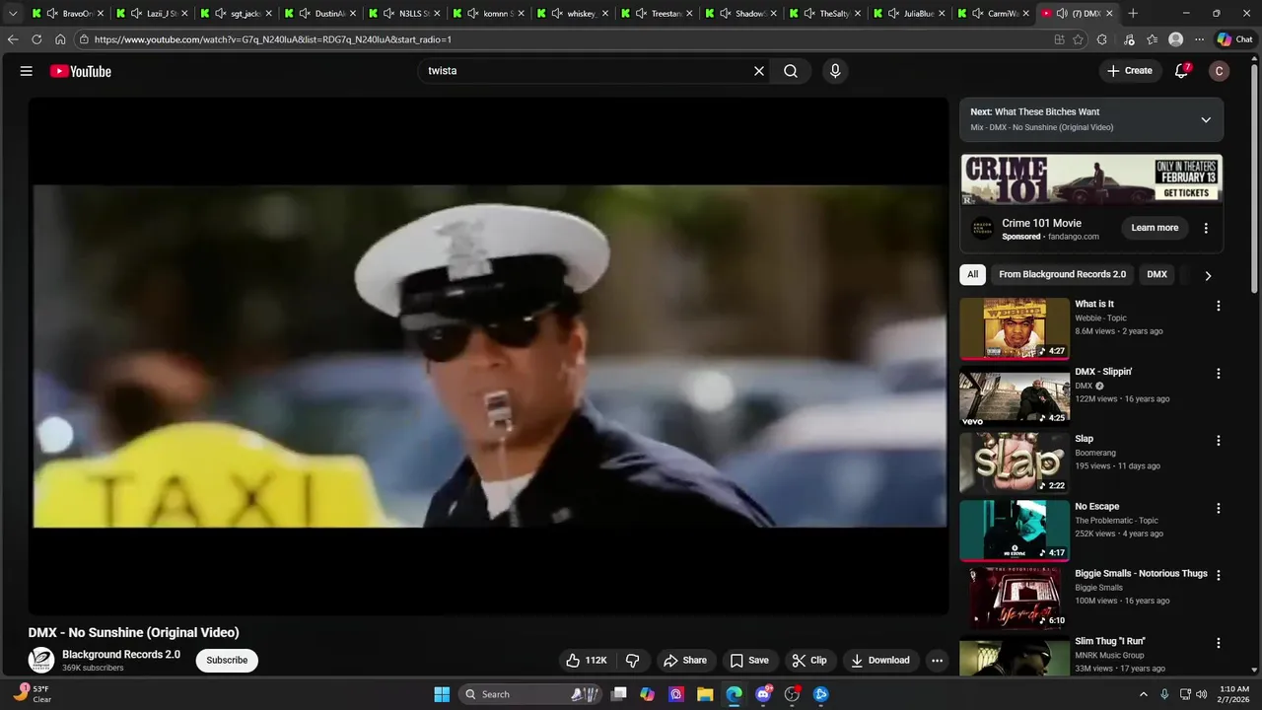Download the video

880,661
